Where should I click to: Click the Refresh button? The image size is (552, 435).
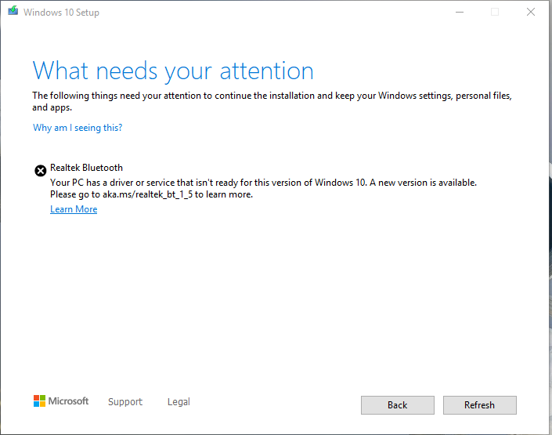(x=479, y=405)
